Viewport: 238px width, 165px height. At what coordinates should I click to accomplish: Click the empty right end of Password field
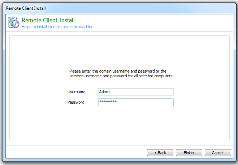click(152, 103)
